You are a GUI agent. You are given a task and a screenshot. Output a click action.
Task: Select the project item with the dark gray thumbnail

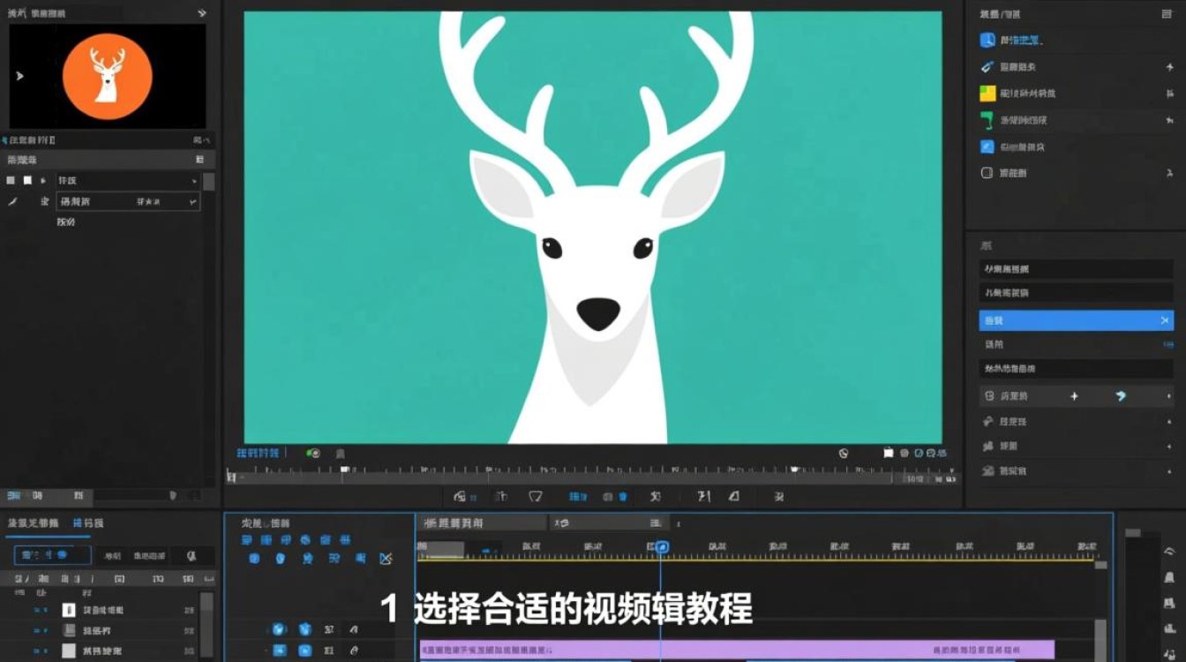click(69, 630)
